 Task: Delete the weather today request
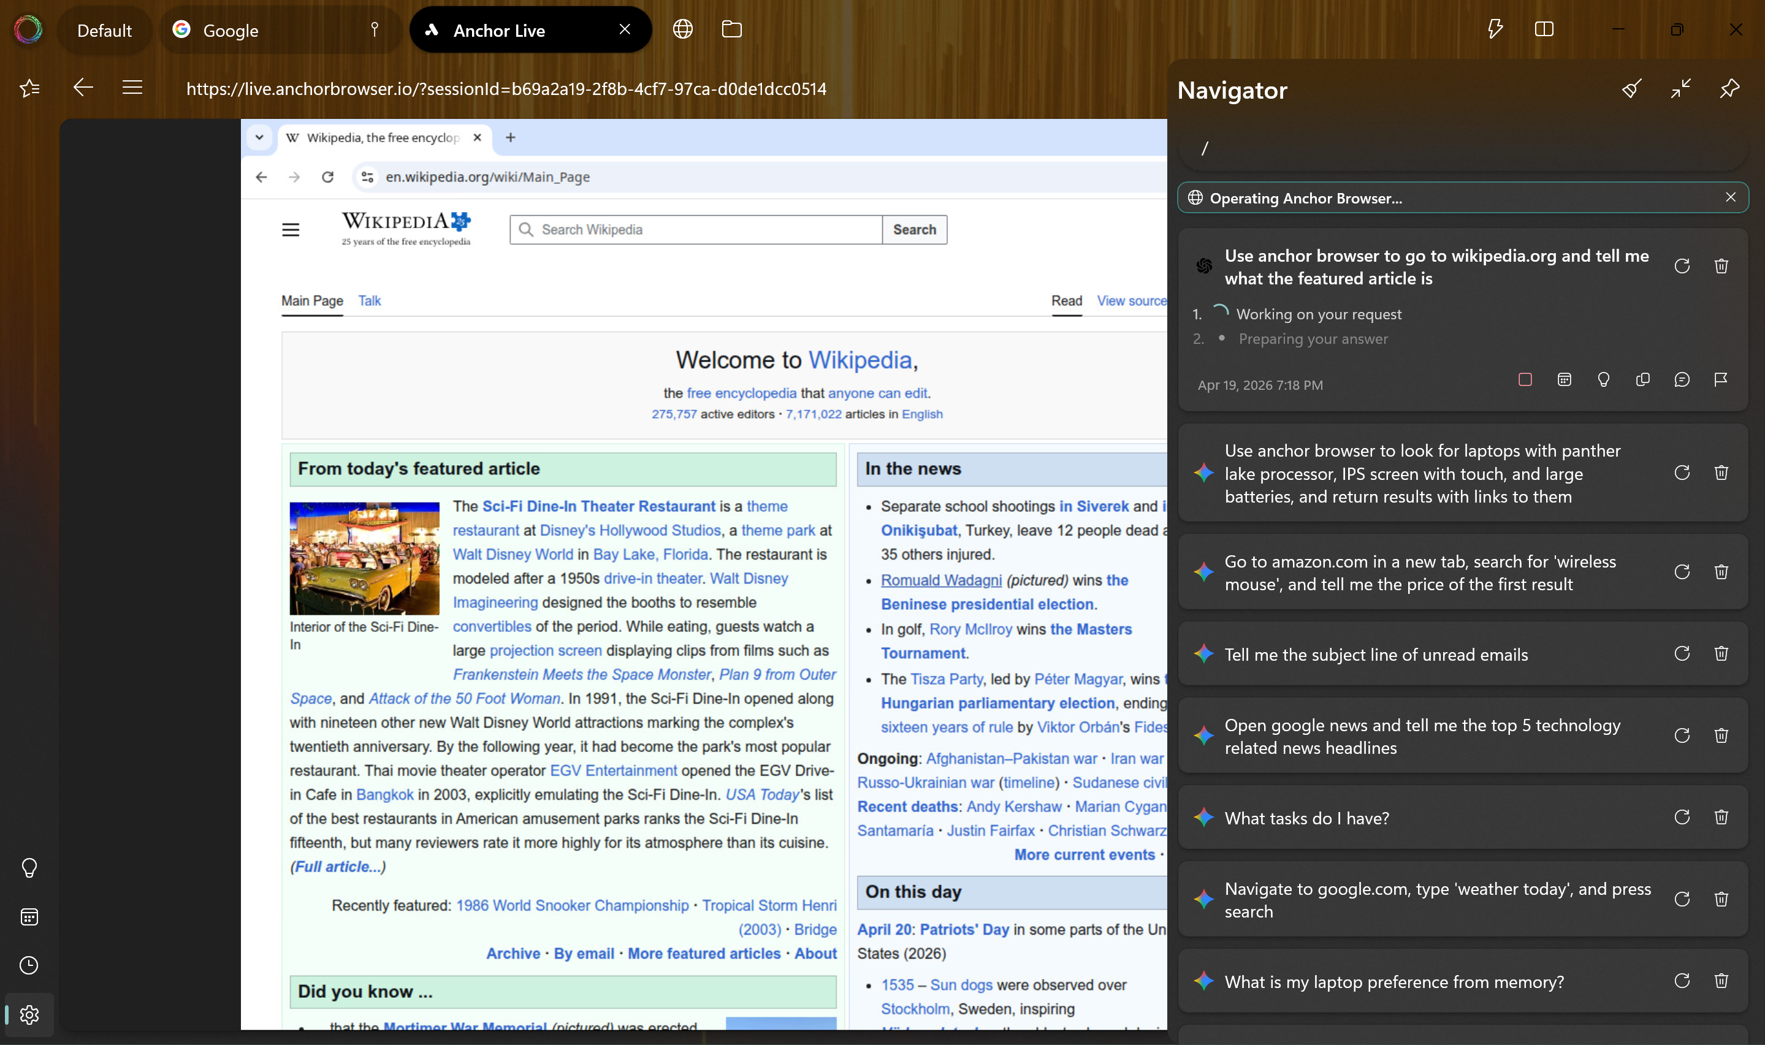tap(1721, 899)
